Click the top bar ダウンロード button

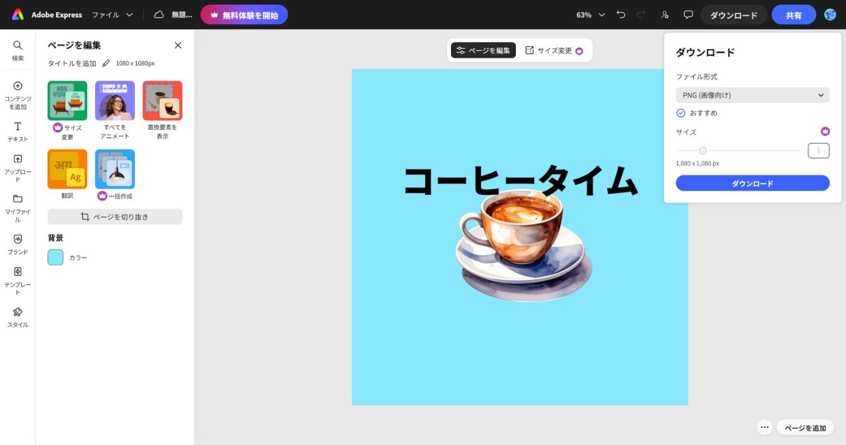coord(734,15)
